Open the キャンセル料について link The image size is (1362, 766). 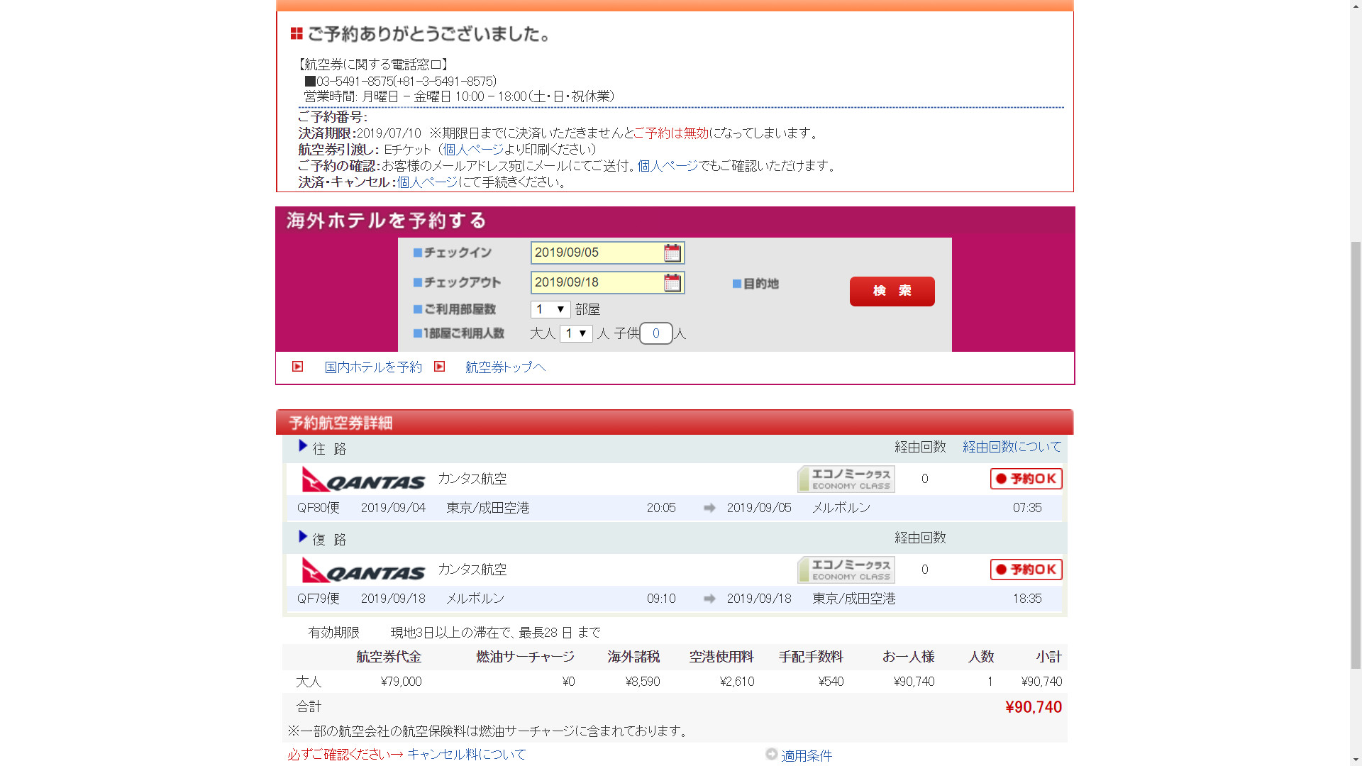(x=466, y=755)
